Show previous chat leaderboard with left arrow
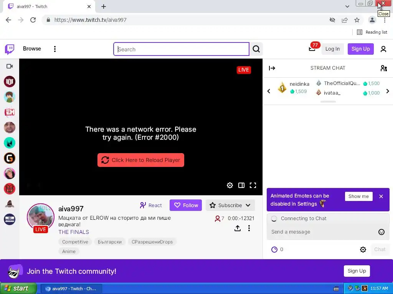This screenshot has width=393, height=294. click(x=269, y=91)
